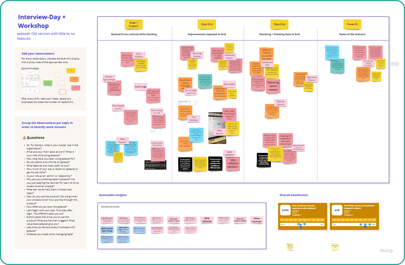Select the 'Text Visibility' sticky note
The image size is (405, 265).
pyautogui.click(x=194, y=118)
